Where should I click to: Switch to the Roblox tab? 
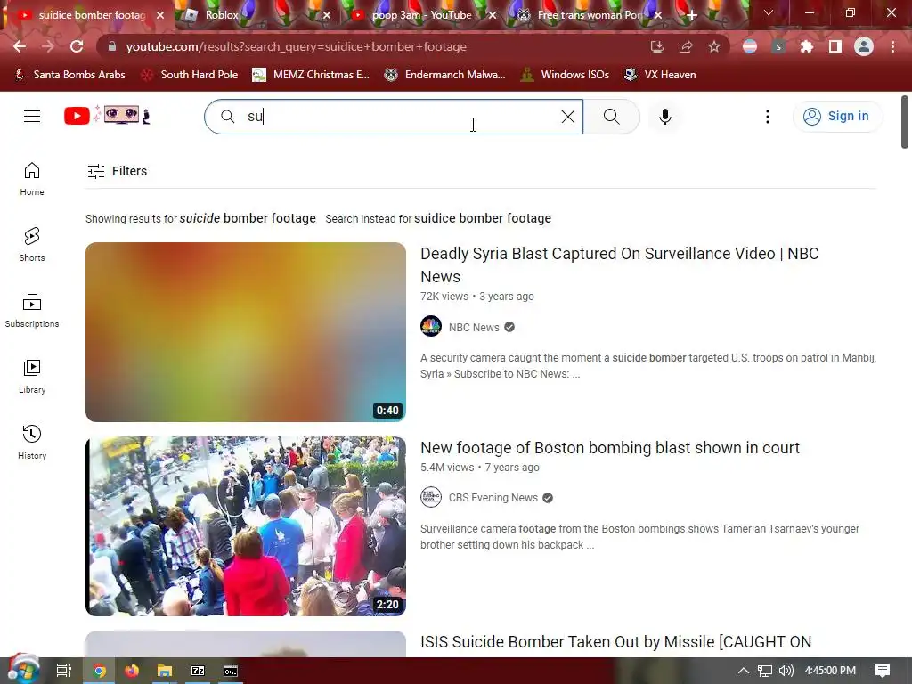click(x=256, y=15)
